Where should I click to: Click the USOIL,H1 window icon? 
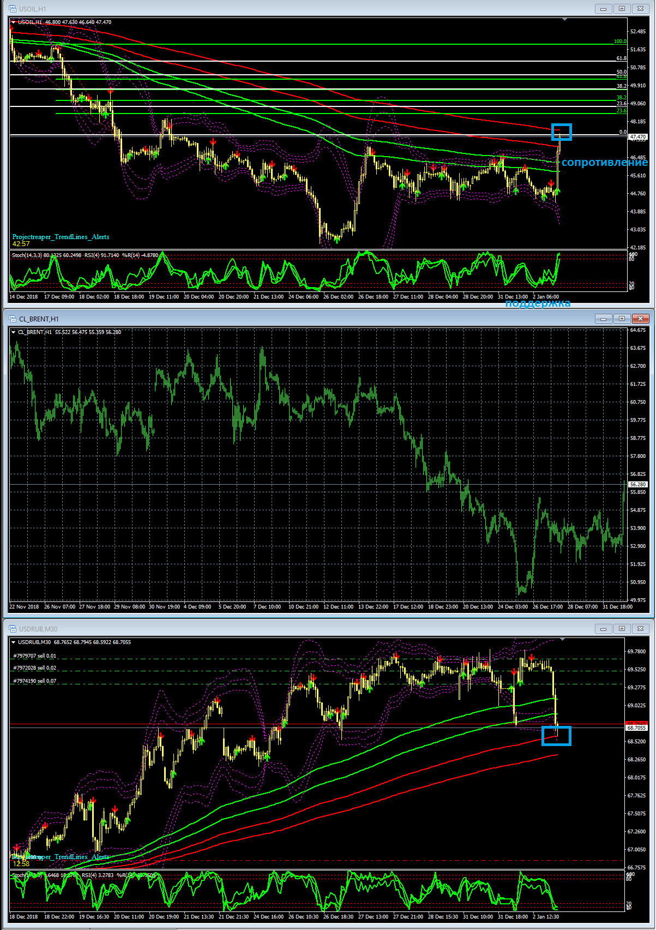(13, 9)
